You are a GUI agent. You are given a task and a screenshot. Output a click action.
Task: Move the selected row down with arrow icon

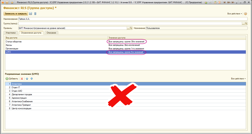pyautogui.click(x=31, y=79)
